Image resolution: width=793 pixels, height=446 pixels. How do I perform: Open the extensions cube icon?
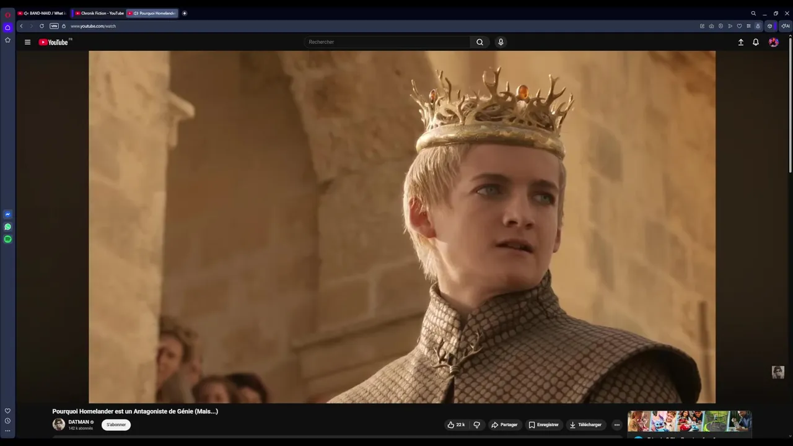pyautogui.click(x=769, y=26)
